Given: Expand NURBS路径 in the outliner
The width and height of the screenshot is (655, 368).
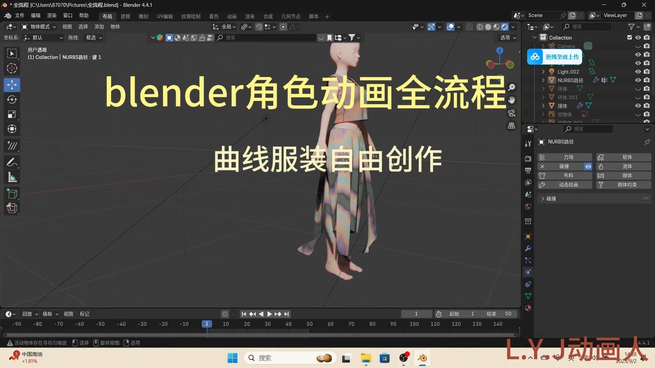Looking at the screenshot, I should click(543, 80).
